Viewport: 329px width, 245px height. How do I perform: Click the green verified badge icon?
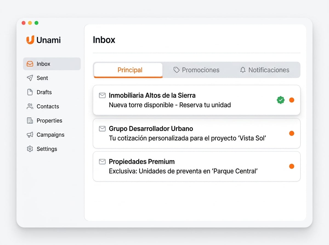pyautogui.click(x=280, y=100)
